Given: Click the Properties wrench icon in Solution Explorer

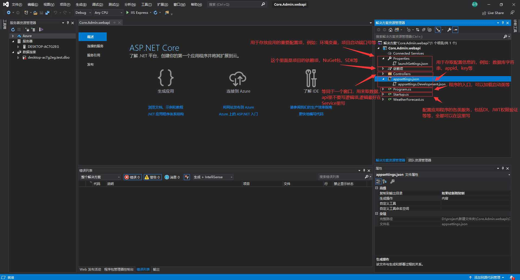Looking at the screenshot, I should [449, 30].
